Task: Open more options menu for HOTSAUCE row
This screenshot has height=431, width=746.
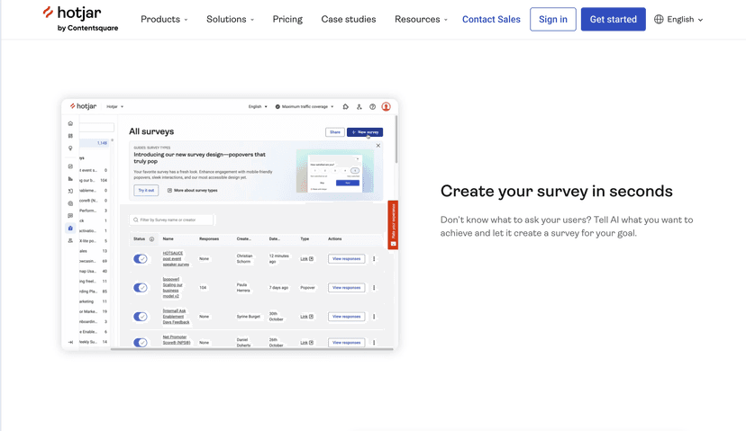Action: click(x=374, y=258)
